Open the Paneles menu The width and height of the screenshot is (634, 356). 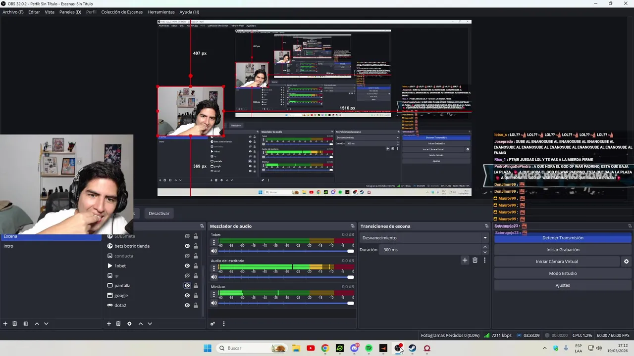tap(70, 12)
